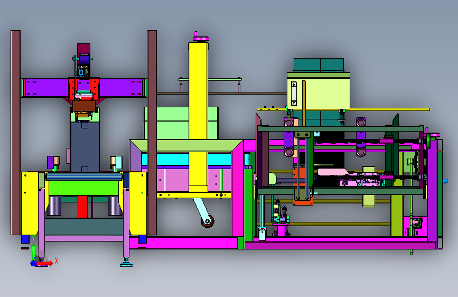This screenshot has width=458, height=297.
Task: Select the pale yellow-green control cabinet
Action: (319, 91)
